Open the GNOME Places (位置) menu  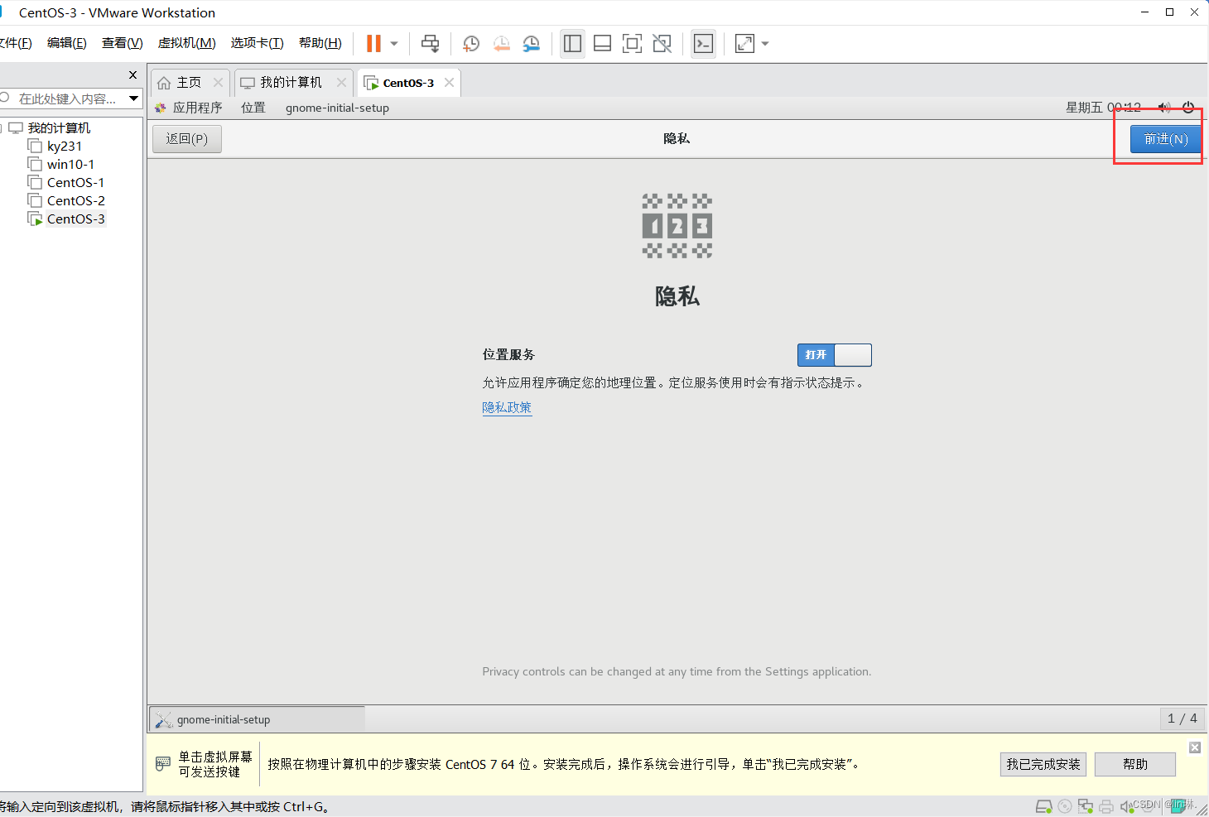pos(253,108)
